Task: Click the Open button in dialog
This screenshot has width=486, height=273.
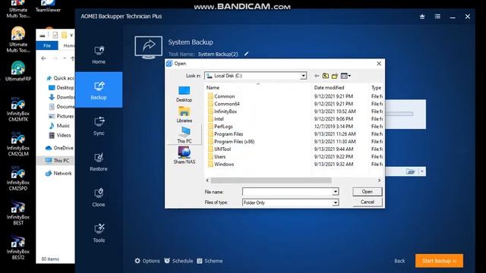Action: 368,192
